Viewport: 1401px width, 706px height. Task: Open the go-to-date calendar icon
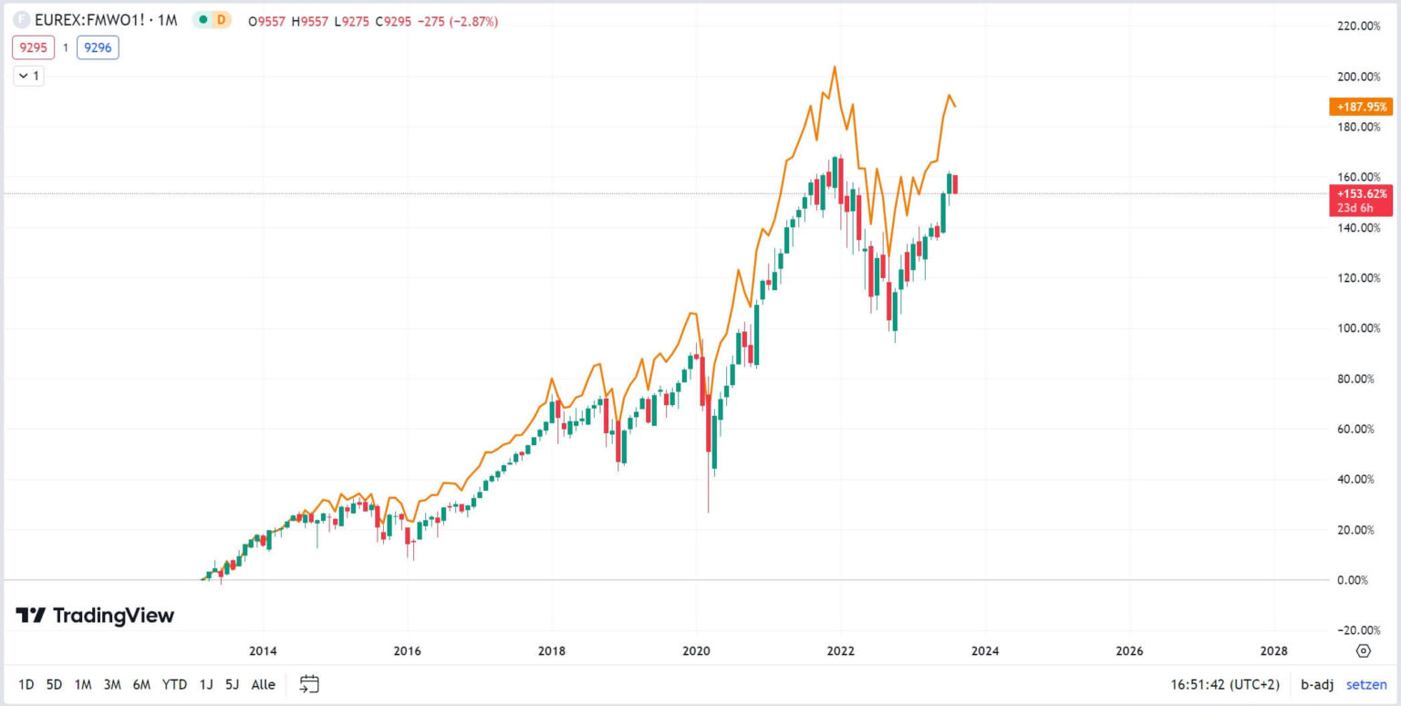pyautogui.click(x=309, y=684)
